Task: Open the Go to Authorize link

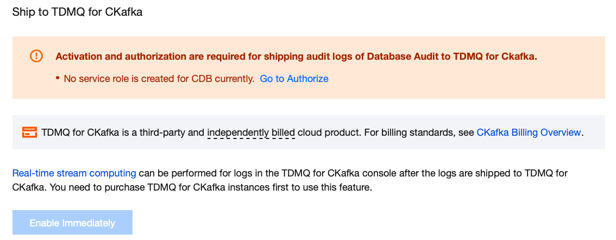Action: coord(294,79)
